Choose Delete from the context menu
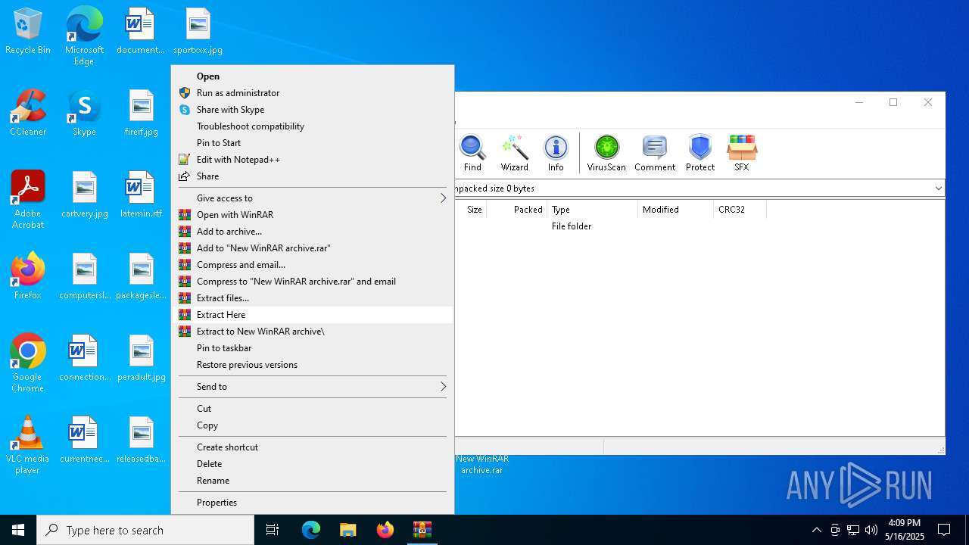 [313, 464]
